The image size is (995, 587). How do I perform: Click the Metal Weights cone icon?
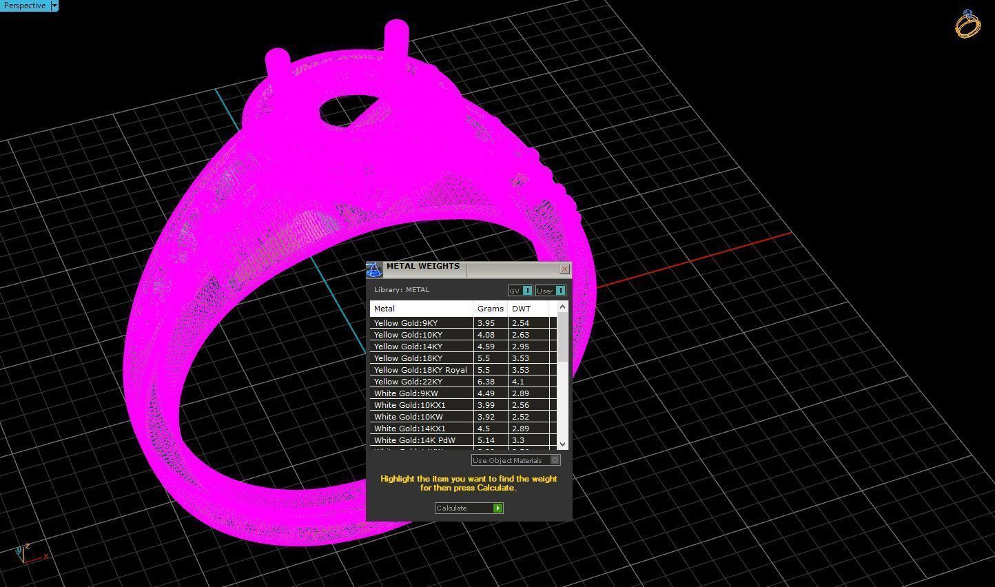(x=373, y=269)
